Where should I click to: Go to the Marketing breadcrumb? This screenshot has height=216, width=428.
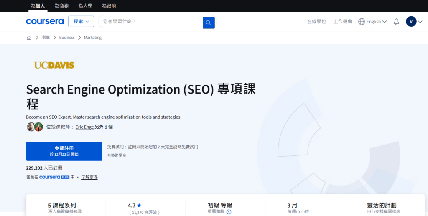coord(93,38)
